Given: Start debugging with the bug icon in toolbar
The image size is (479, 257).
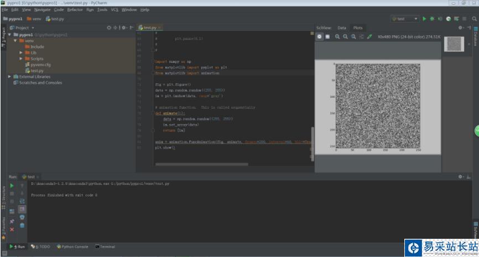Looking at the screenshot, I should tap(432, 19).
